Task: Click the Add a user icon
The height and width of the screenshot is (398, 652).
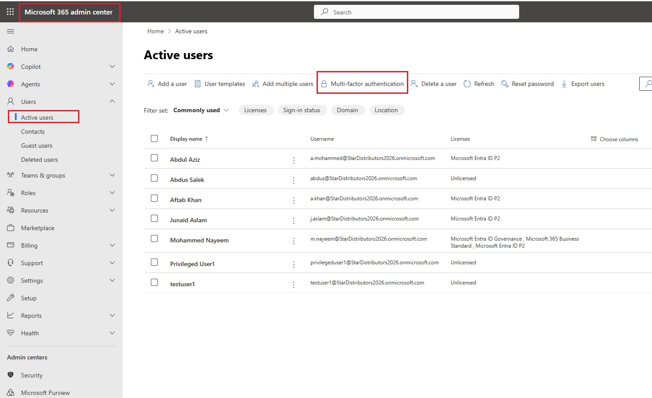Action: (x=151, y=84)
